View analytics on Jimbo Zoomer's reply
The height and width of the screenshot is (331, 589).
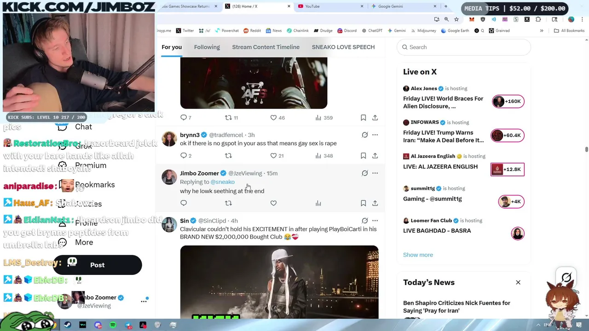pos(318,203)
